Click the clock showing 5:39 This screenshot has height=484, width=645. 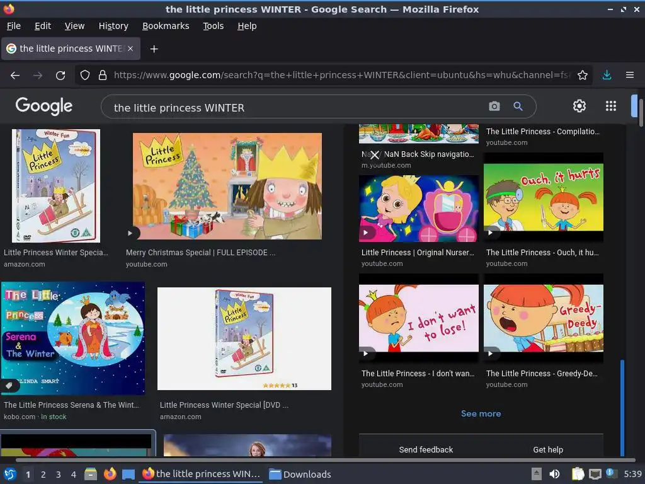coord(632,474)
